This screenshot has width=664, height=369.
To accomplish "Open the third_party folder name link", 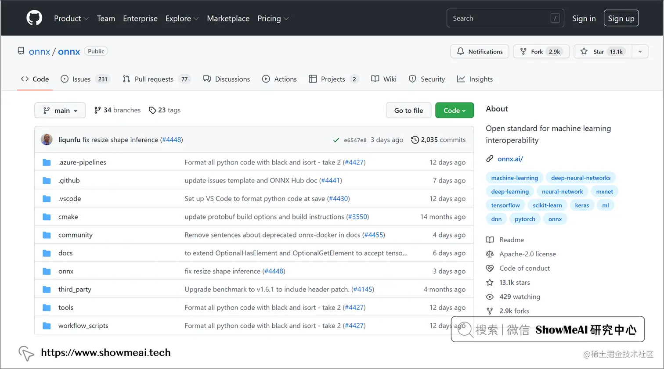I will coord(75,290).
